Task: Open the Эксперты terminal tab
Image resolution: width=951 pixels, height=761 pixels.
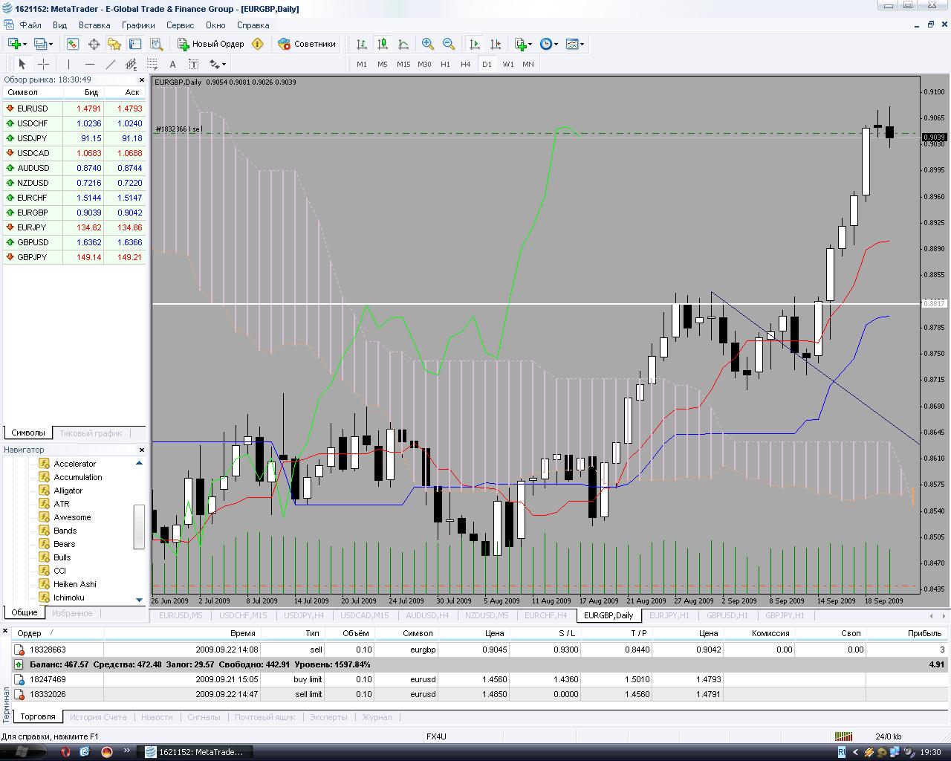Action: tap(328, 717)
